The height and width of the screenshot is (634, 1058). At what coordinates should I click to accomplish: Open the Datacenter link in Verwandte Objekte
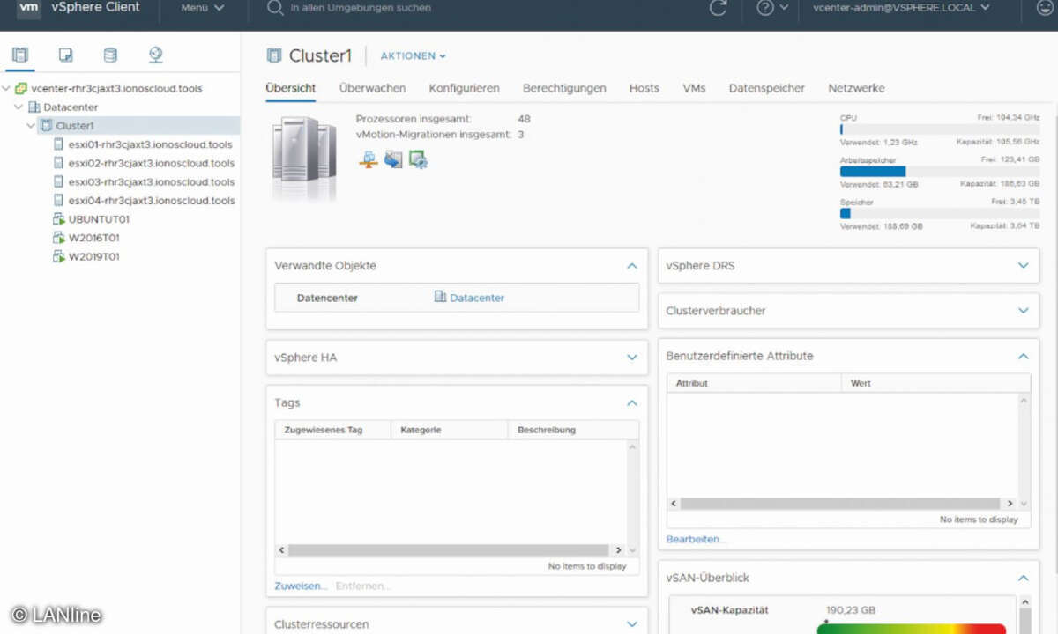point(477,298)
